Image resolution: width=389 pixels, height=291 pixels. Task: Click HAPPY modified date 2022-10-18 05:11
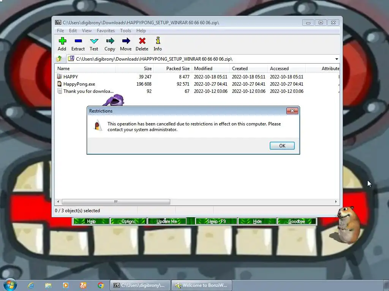click(210, 77)
